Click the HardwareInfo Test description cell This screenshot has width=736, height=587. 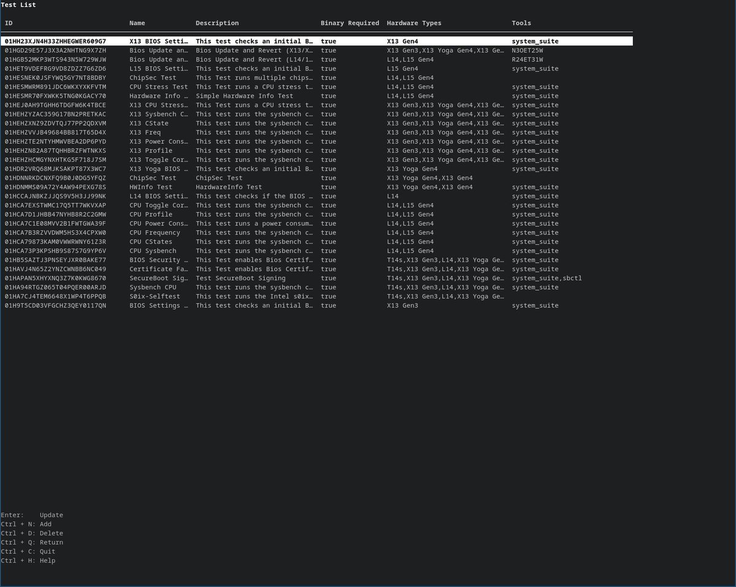[x=229, y=187]
